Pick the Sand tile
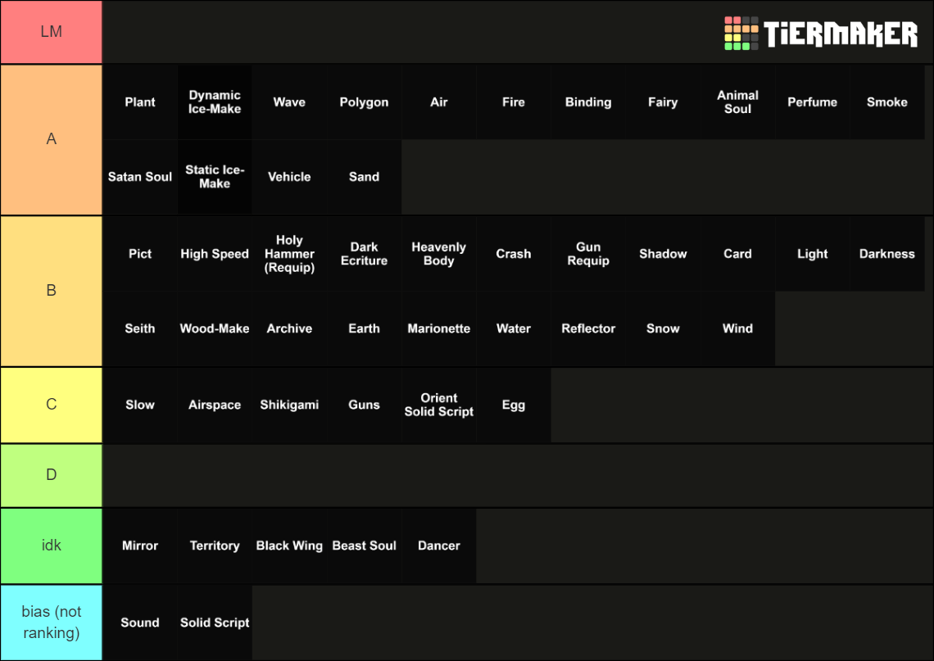Screen dimensions: 934x661 coord(364,177)
